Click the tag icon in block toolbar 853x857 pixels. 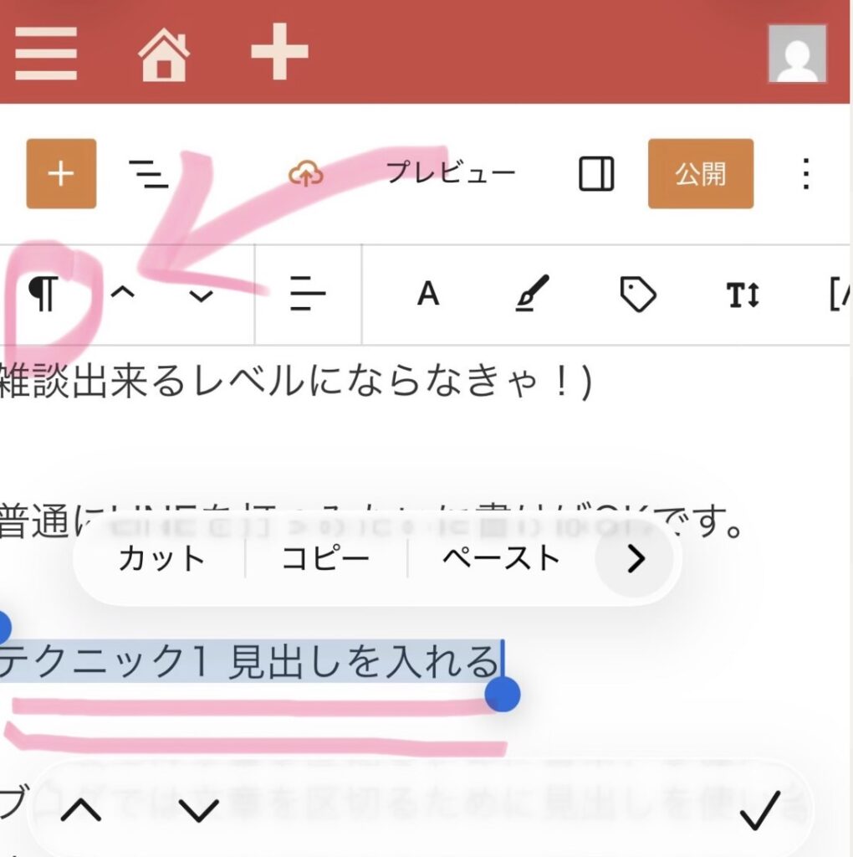[638, 295]
